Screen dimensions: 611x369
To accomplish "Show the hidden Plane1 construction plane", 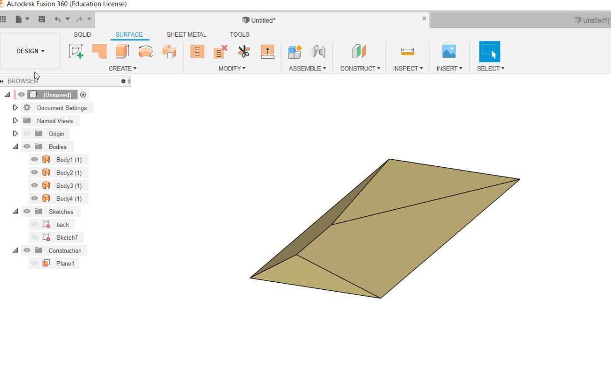I will 34,264.
